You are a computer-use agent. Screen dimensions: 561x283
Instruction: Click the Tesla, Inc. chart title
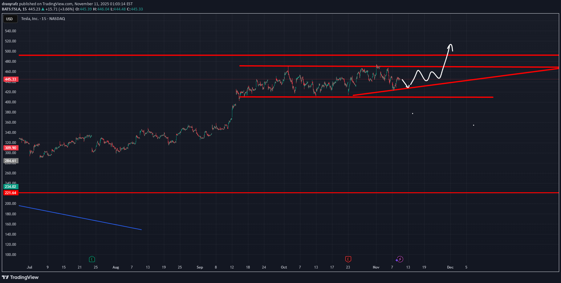43,19
